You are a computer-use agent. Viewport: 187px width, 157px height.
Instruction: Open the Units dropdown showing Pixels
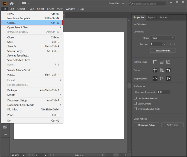(x=163, y=38)
